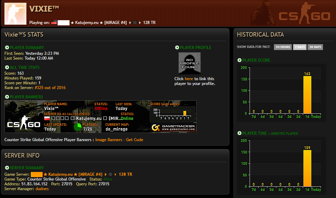The width and height of the screenshot is (336, 198).
Task: Open the Katujemy.eu MIRAGE #4 server in header
Action: pos(107,23)
